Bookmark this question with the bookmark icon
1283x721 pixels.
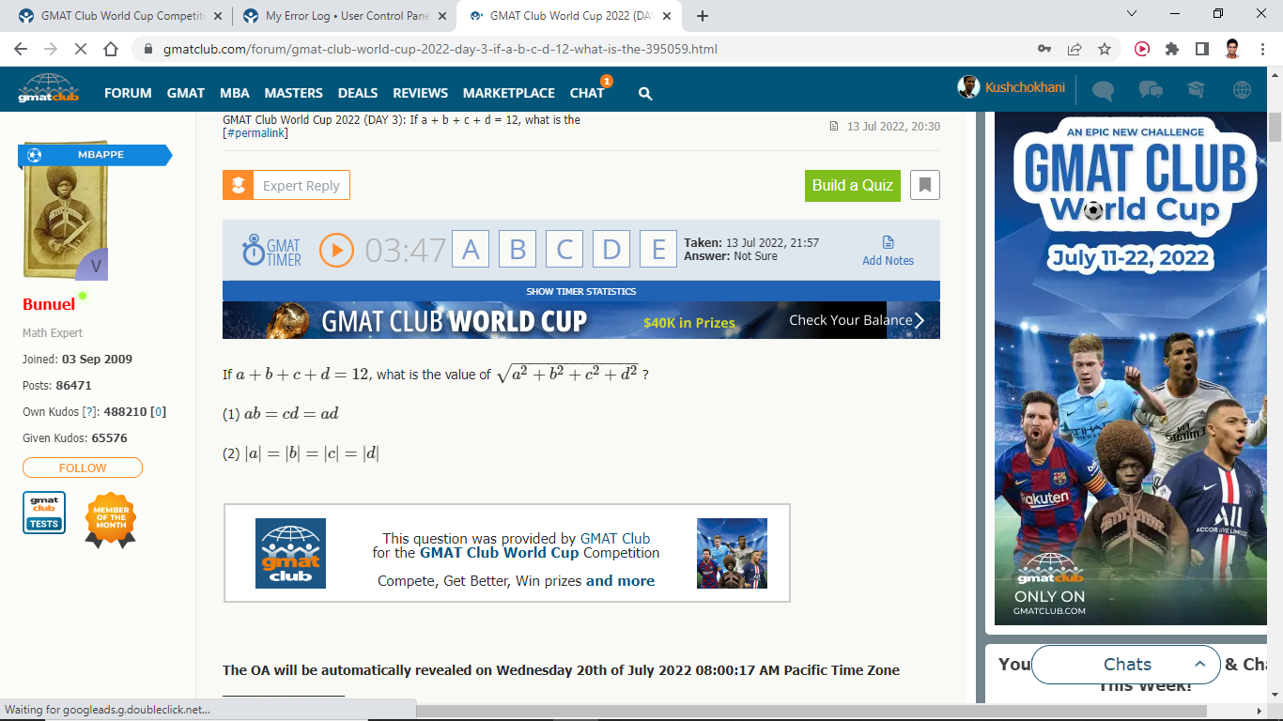pos(924,185)
